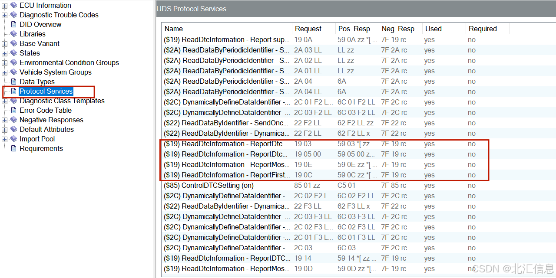Click the DID Overview page icon
The width and height of the screenshot is (556, 278).
click(14, 24)
